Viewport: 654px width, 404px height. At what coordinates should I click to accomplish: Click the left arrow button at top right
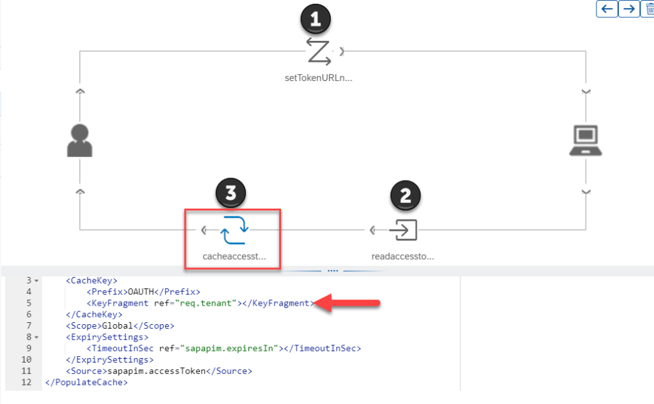pos(607,8)
